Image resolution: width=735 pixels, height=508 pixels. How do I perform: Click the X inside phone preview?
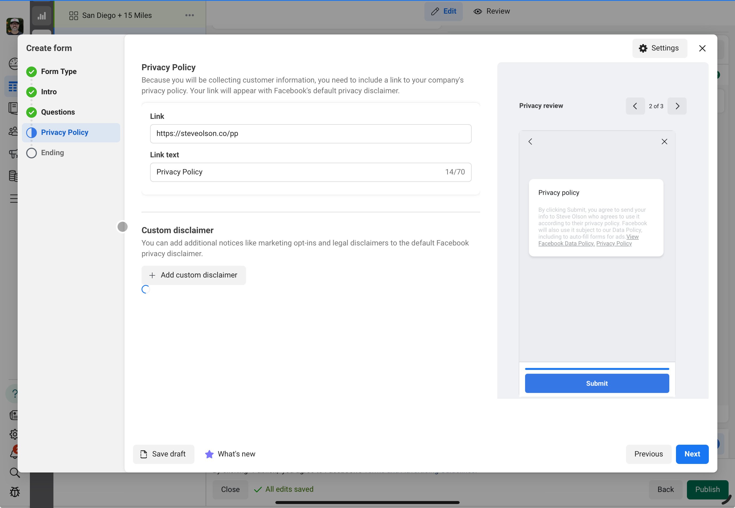pos(664,142)
